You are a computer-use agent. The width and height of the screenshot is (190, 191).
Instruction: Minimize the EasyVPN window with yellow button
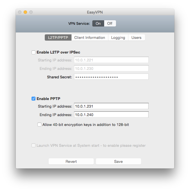[25, 12]
